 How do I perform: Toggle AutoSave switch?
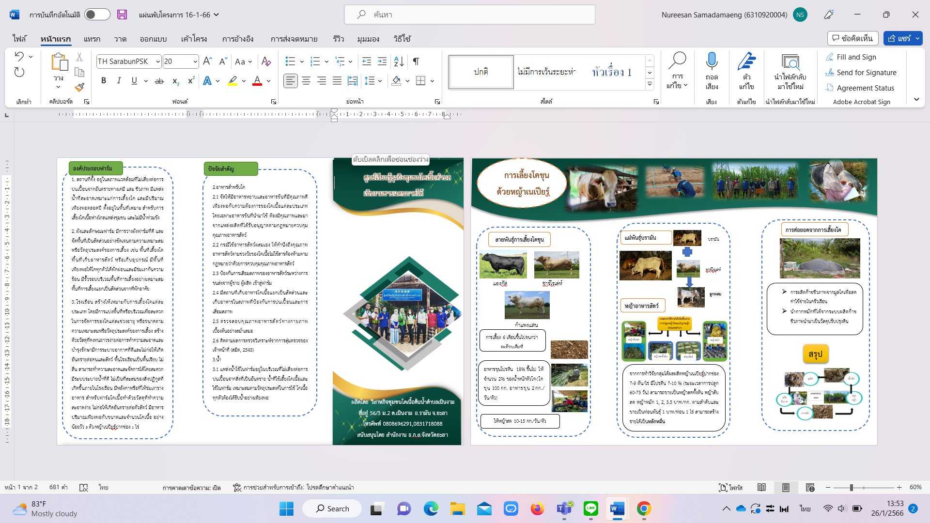click(x=97, y=15)
